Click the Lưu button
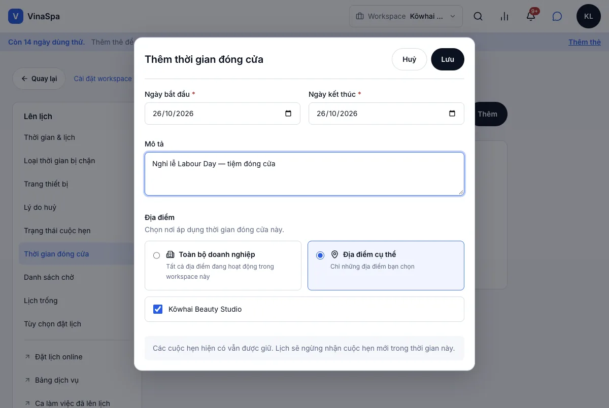The image size is (609, 408). [x=448, y=59]
